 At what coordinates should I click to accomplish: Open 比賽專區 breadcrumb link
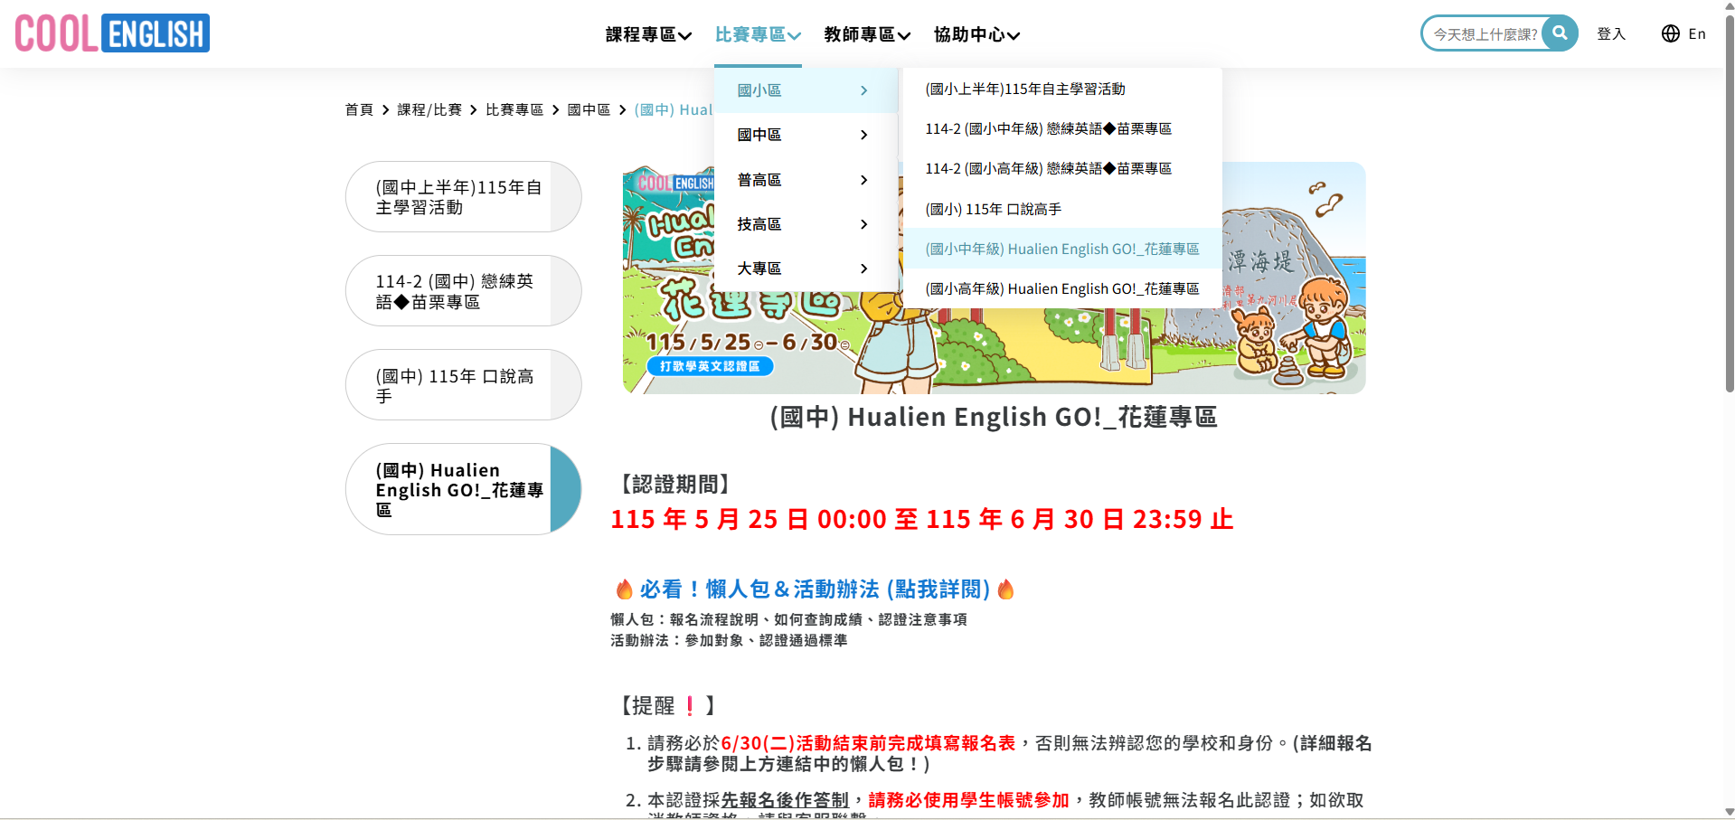point(514,109)
